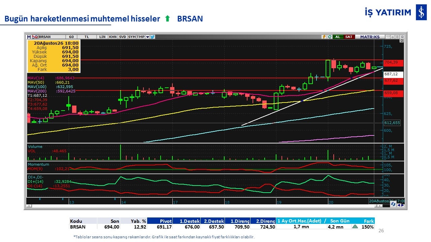Click the T1:687,12 trend label
Image resolution: width=431 pixels, height=242 pixels.
tap(37, 95)
